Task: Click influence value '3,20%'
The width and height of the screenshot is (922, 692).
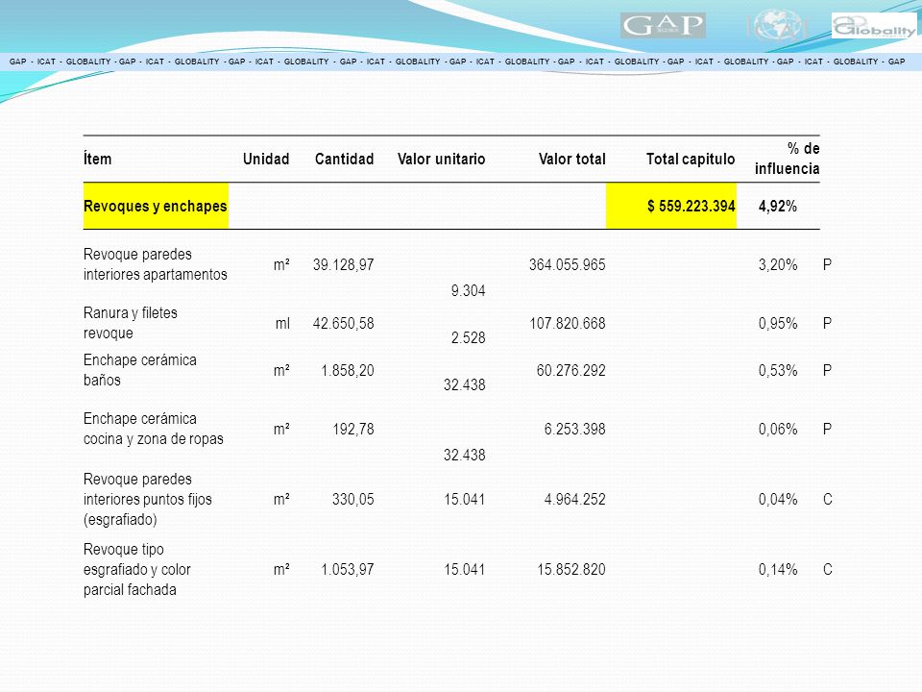Action: coord(777,265)
